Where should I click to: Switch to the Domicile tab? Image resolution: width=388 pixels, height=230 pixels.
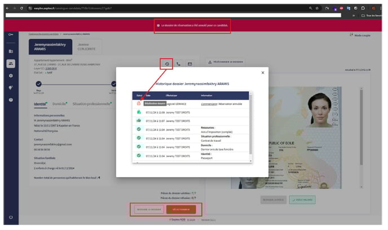tap(59, 104)
